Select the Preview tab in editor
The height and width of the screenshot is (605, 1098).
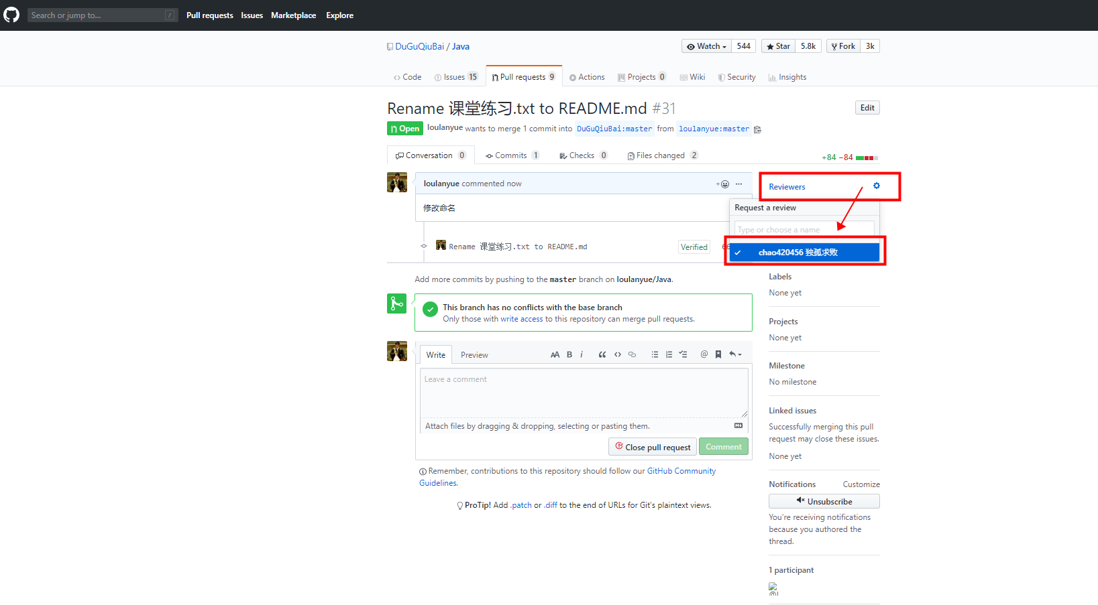474,355
